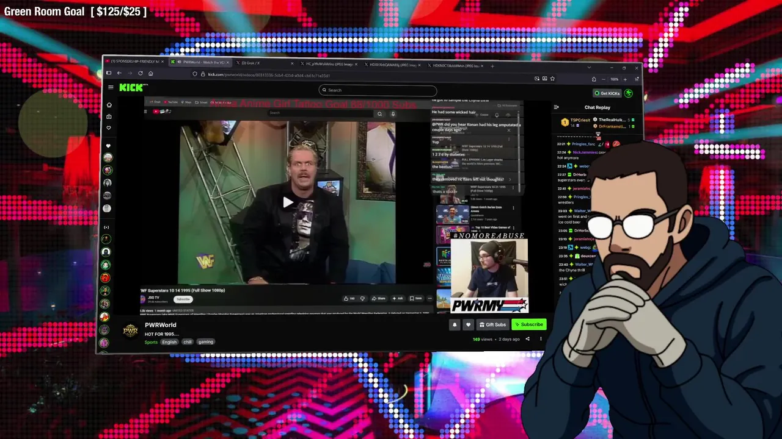
Task: Switch to HDX01XbQAMARbj JPEG tab
Action: [392, 64]
